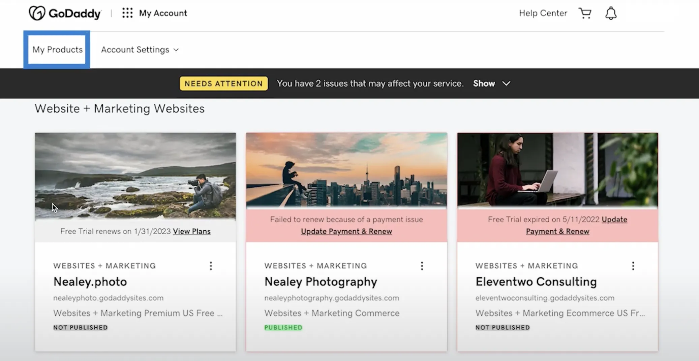Select the My Products tab
Viewport: 699px width, 361px height.
point(57,50)
